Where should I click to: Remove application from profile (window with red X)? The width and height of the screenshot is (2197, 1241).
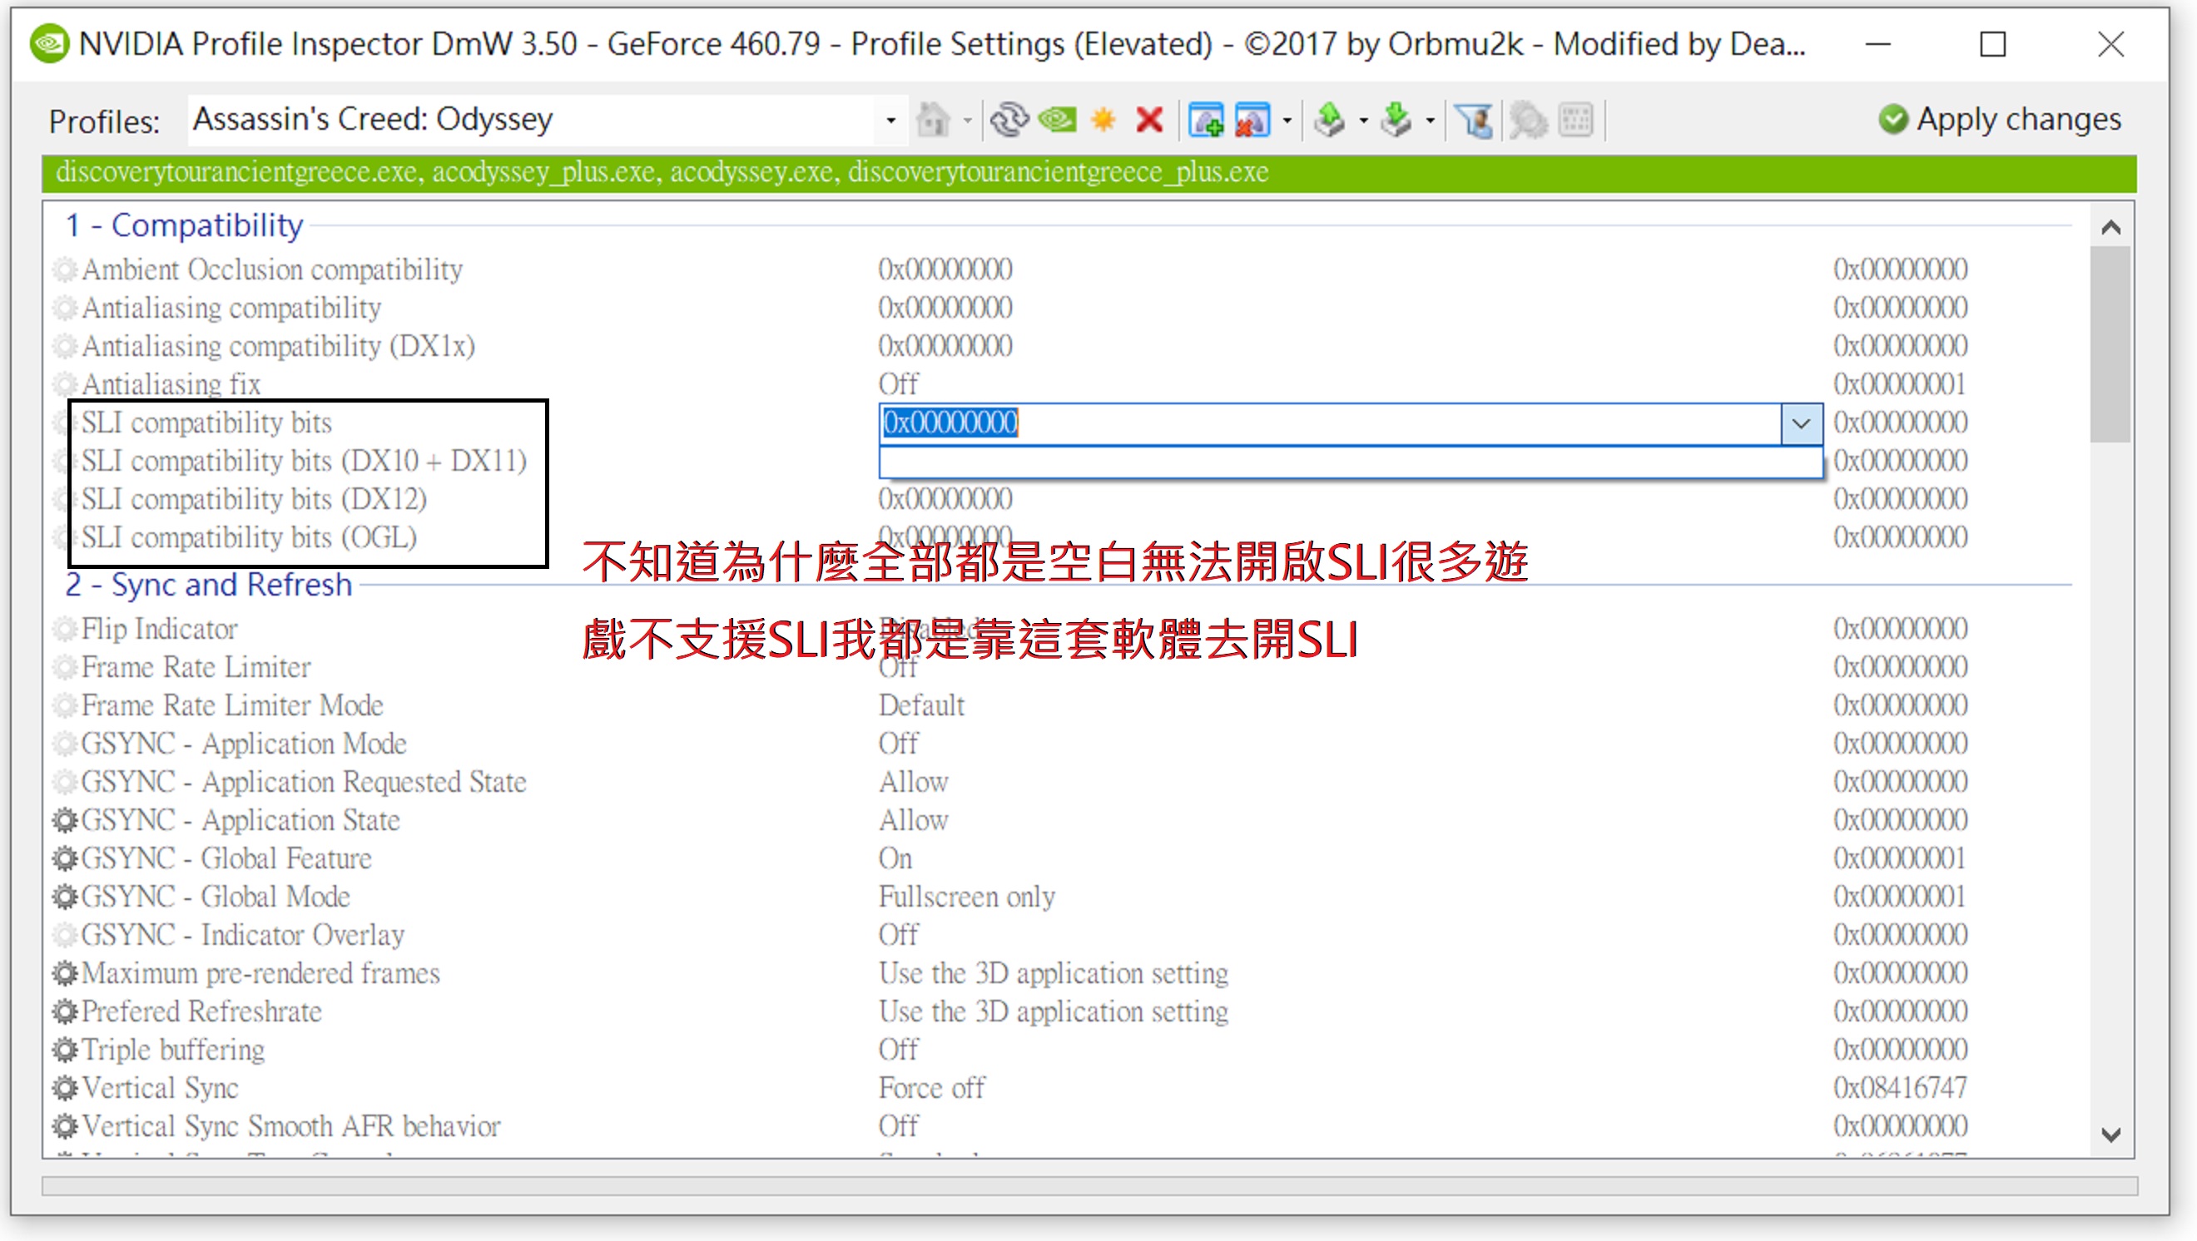pos(1252,119)
